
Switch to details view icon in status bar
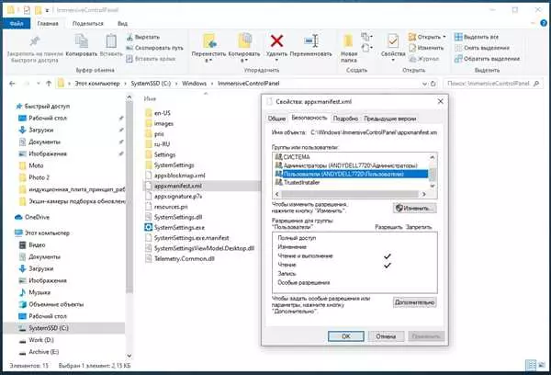pos(531,365)
